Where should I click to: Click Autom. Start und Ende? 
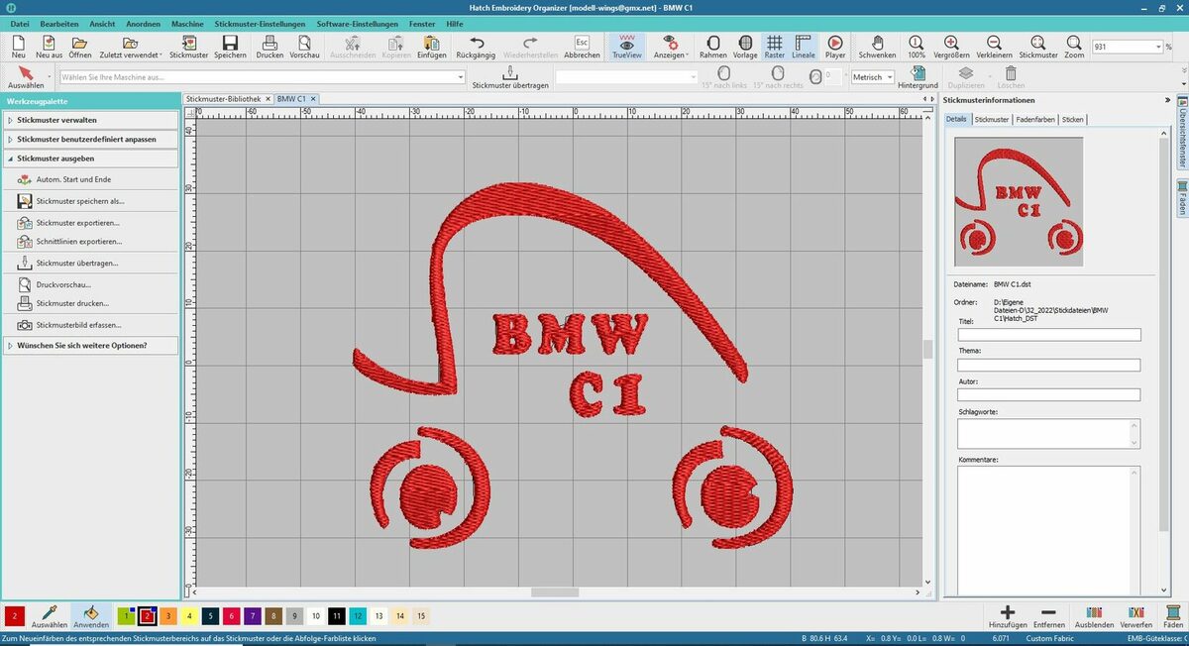pyautogui.click(x=73, y=179)
